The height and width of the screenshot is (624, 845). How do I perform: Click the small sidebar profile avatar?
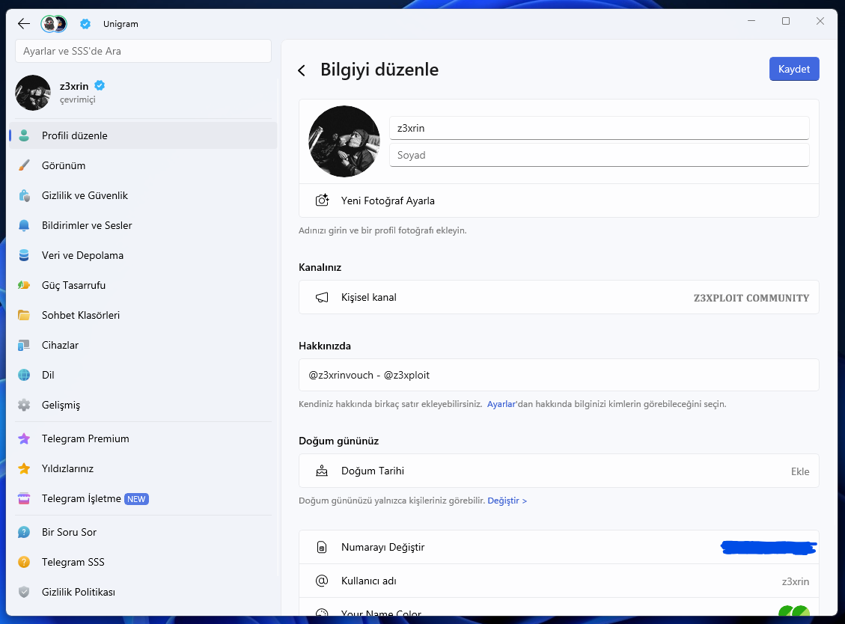33,93
